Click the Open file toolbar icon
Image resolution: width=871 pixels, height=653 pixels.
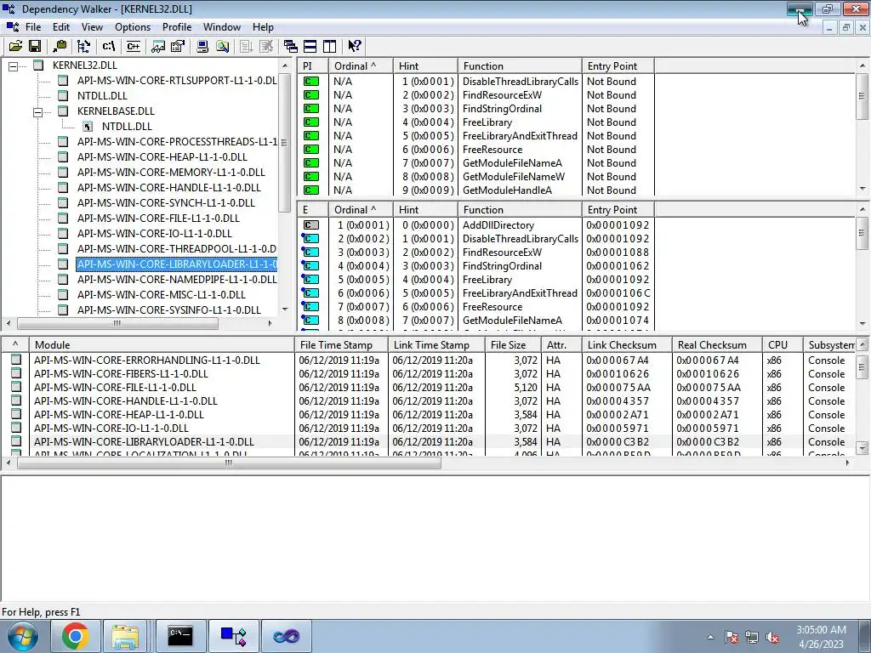pos(15,46)
